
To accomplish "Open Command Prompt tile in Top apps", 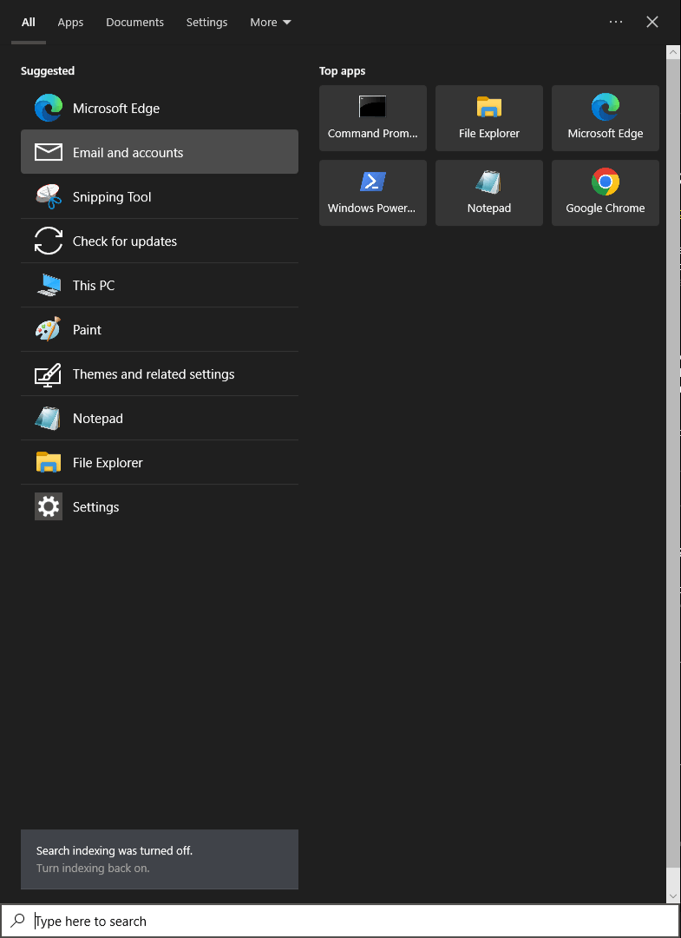I will point(373,118).
